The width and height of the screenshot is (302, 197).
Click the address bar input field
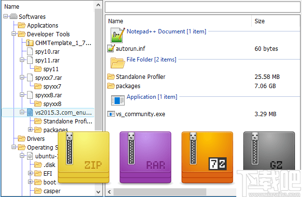point(202,7)
